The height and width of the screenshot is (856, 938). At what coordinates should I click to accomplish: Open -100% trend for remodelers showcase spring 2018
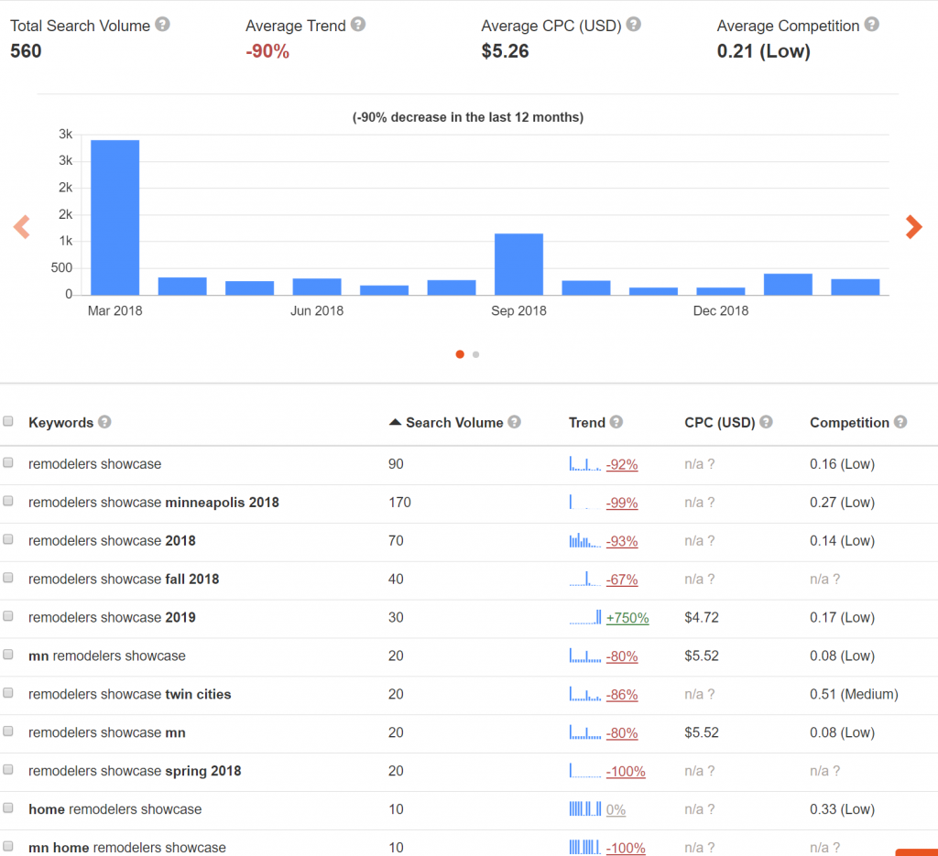coord(626,771)
